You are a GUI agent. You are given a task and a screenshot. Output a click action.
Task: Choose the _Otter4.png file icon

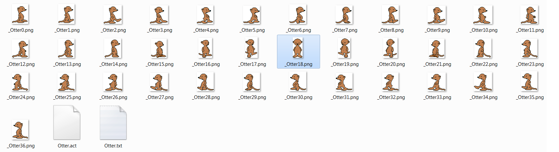205,15
